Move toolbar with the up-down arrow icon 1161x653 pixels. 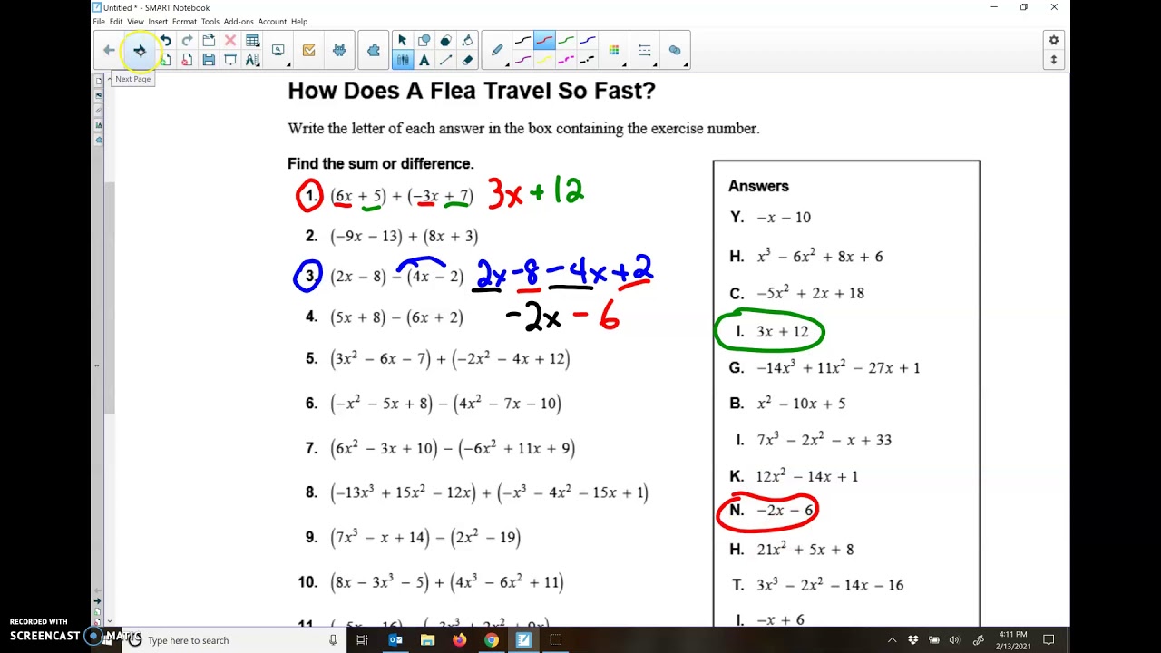(1053, 60)
